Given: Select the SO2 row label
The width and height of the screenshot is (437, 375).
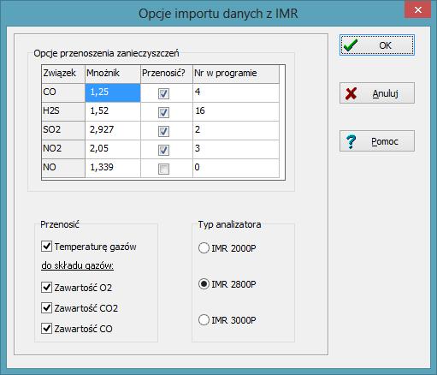Looking at the screenshot, I should coord(63,130).
